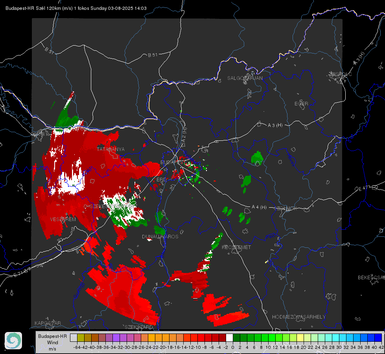Select the KECSKEMÉT city label
This screenshot has height=354, width=385.
click(236, 247)
